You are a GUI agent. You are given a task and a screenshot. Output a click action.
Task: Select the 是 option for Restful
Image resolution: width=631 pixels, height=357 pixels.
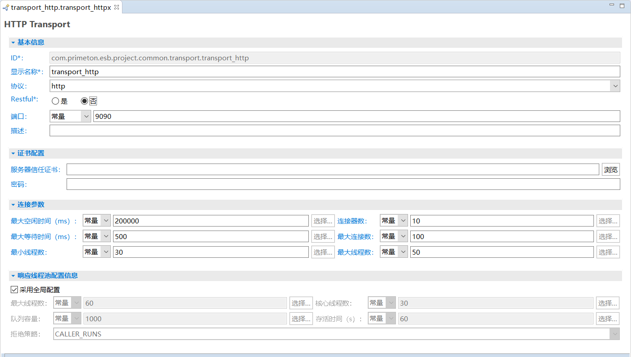tap(55, 101)
